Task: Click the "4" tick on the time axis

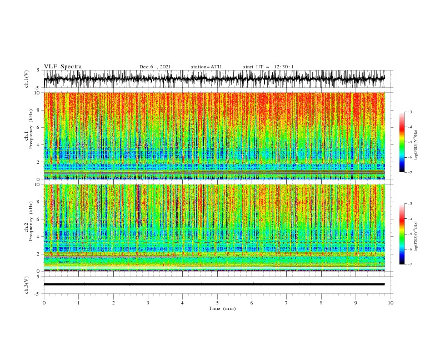Action: [x=183, y=303]
